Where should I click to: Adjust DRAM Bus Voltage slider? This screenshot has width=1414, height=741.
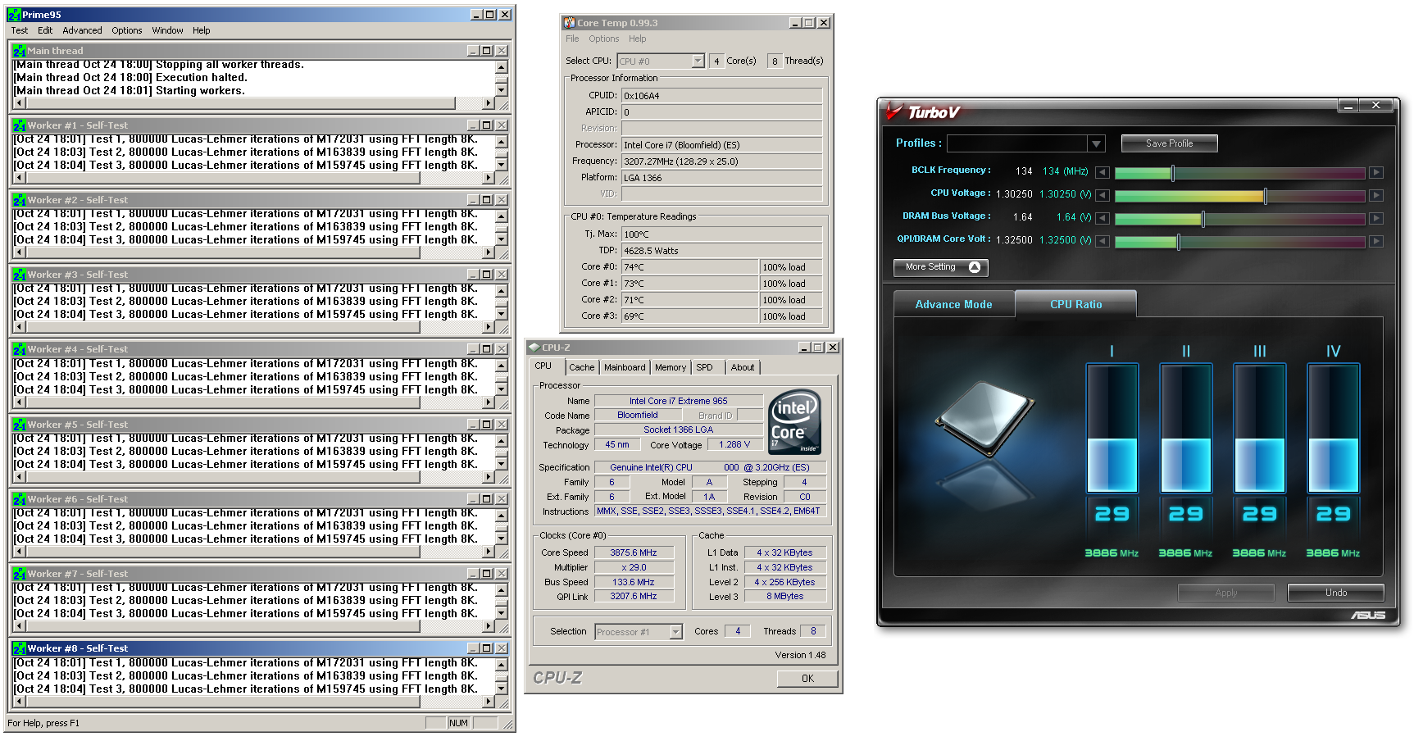pyautogui.click(x=1203, y=219)
